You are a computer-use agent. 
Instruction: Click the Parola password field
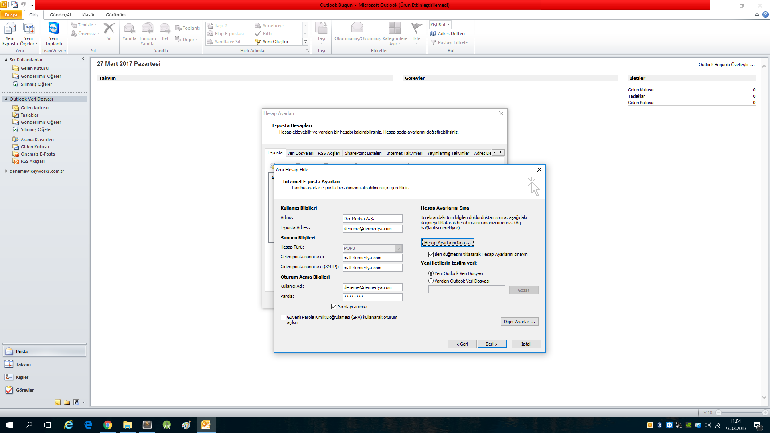(x=373, y=297)
